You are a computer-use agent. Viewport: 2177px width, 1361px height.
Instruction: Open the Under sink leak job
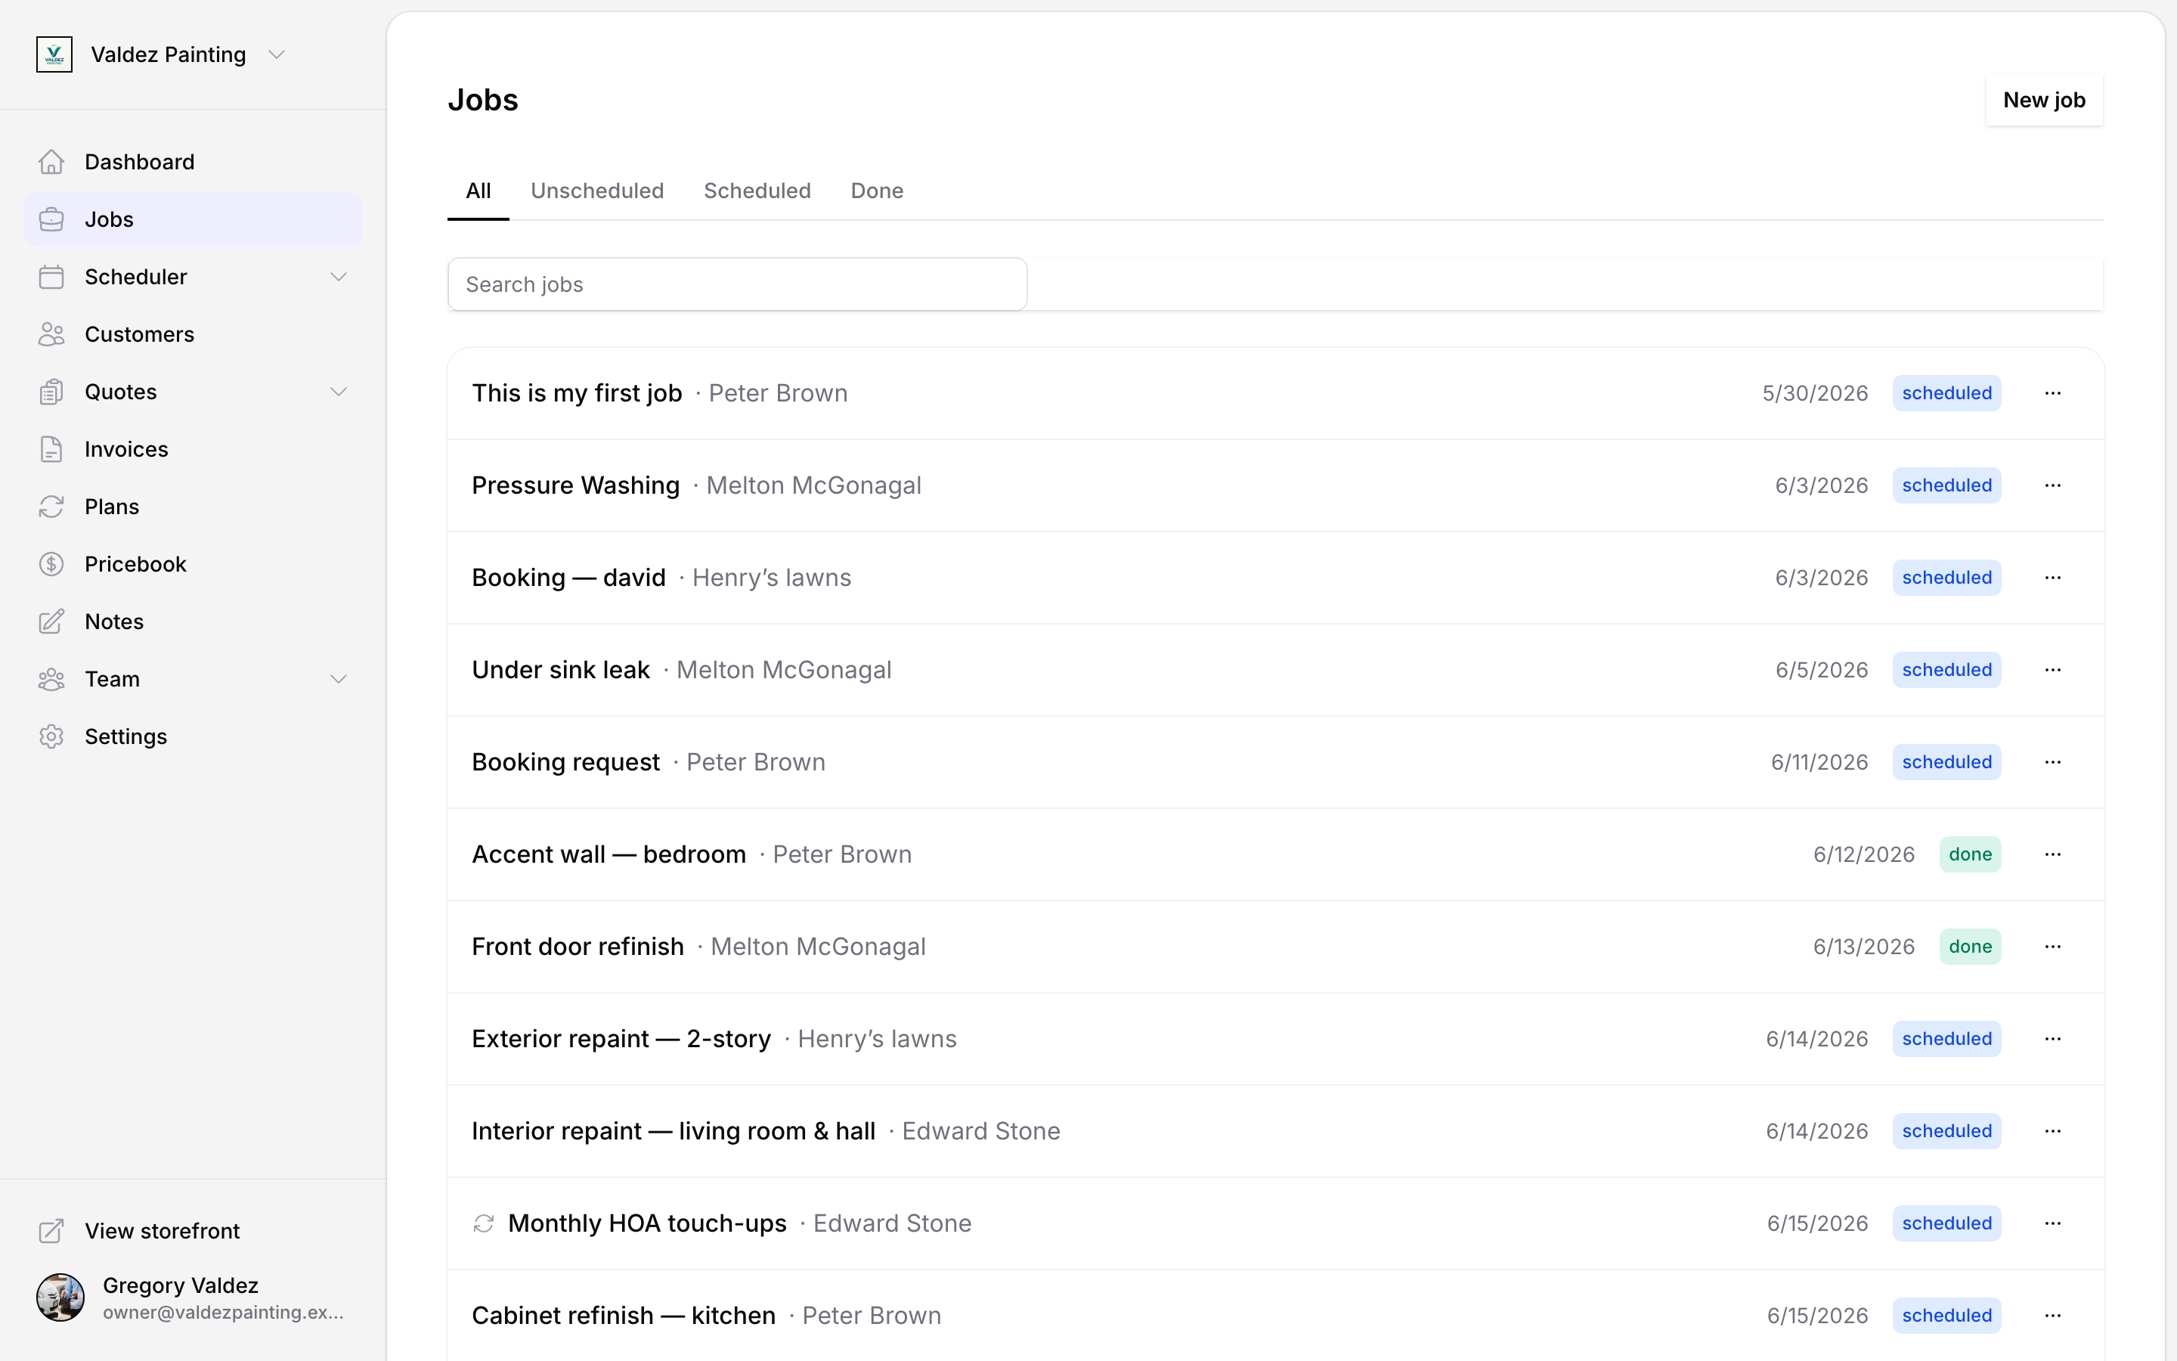pyautogui.click(x=1276, y=671)
